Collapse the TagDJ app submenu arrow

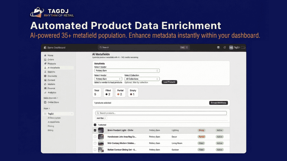[x=72, y=114]
